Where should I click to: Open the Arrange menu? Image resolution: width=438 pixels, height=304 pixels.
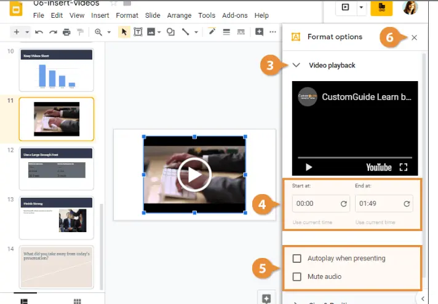point(180,15)
